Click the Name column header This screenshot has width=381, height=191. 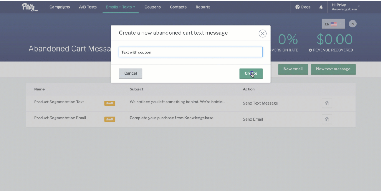coord(39,89)
